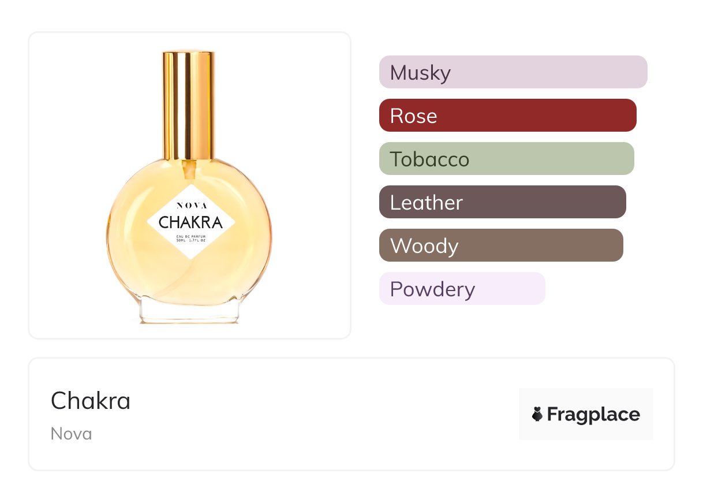Choose the Leather accord bar

click(502, 202)
